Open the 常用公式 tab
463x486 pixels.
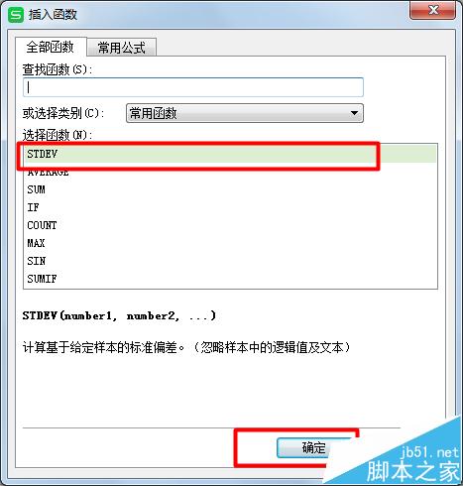click(122, 48)
